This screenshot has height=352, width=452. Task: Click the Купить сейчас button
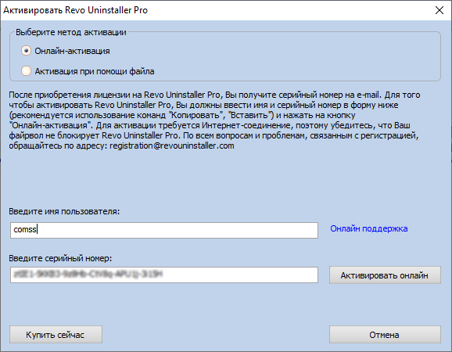(56, 335)
